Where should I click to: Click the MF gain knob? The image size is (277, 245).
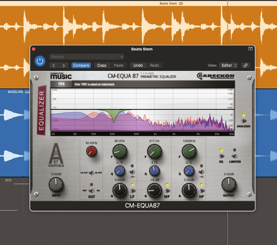point(154,190)
